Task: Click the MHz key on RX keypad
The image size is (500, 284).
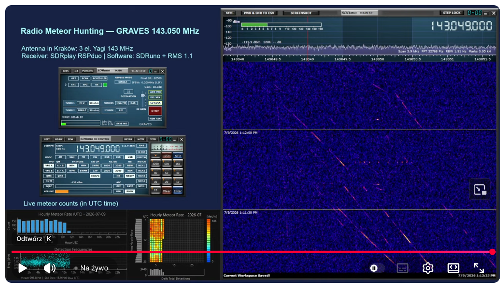Action: pyautogui.click(x=178, y=156)
